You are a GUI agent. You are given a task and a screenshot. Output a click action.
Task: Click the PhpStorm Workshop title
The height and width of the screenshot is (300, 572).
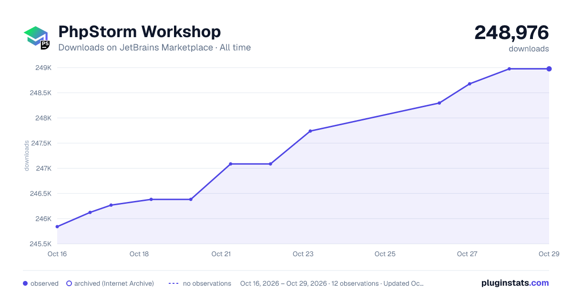pyautogui.click(x=139, y=31)
